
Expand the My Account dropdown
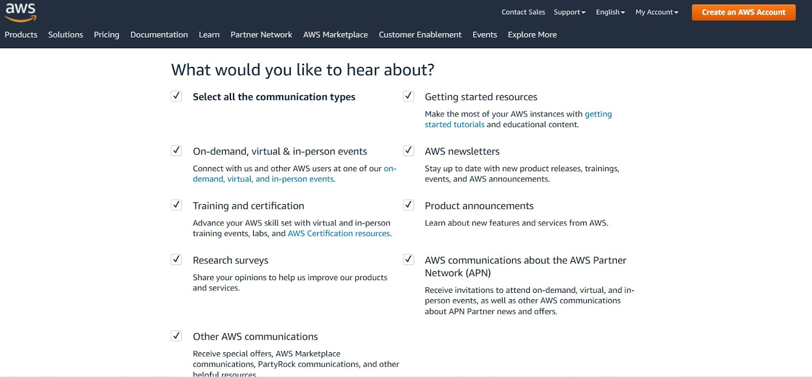tap(657, 12)
